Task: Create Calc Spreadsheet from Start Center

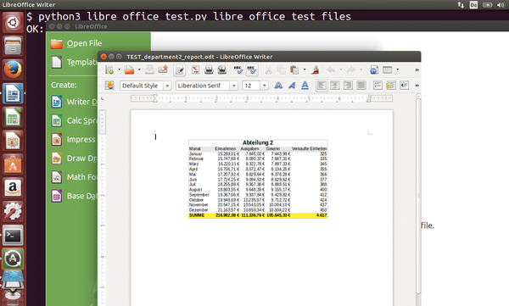Action: pyautogui.click(x=75, y=120)
